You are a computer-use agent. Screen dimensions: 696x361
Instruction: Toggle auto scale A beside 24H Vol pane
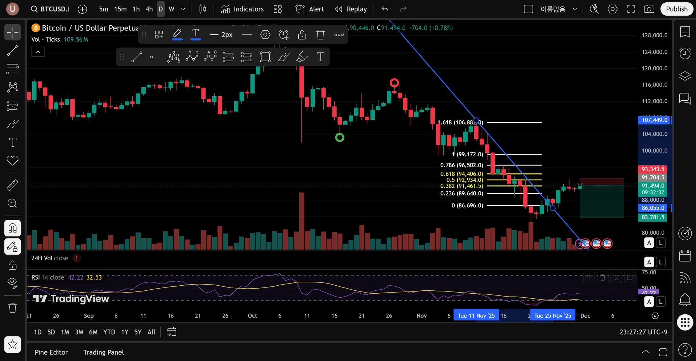[x=649, y=262]
